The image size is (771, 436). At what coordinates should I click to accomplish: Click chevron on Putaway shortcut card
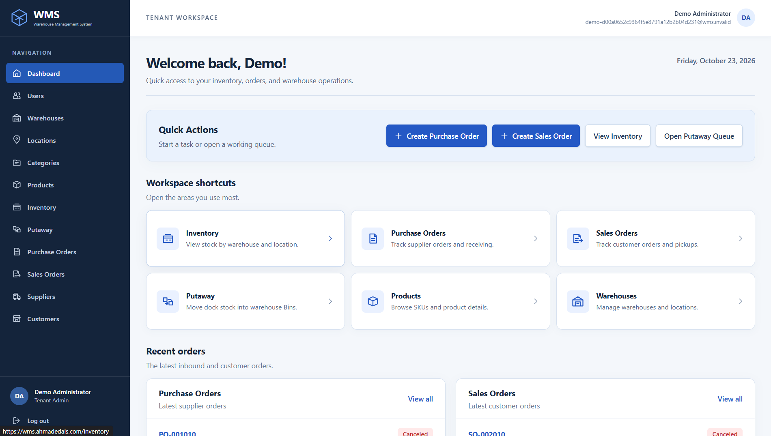click(330, 301)
